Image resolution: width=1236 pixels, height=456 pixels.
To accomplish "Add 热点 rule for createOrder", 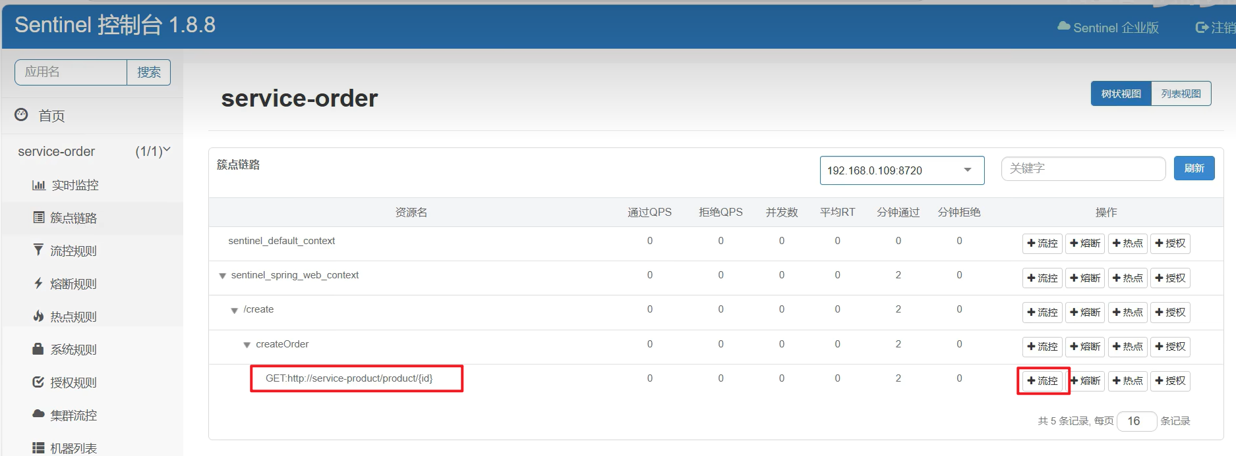I will pyautogui.click(x=1127, y=346).
